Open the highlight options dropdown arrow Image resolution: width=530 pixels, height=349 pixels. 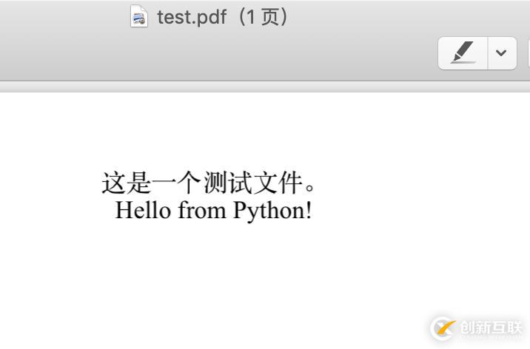point(502,53)
